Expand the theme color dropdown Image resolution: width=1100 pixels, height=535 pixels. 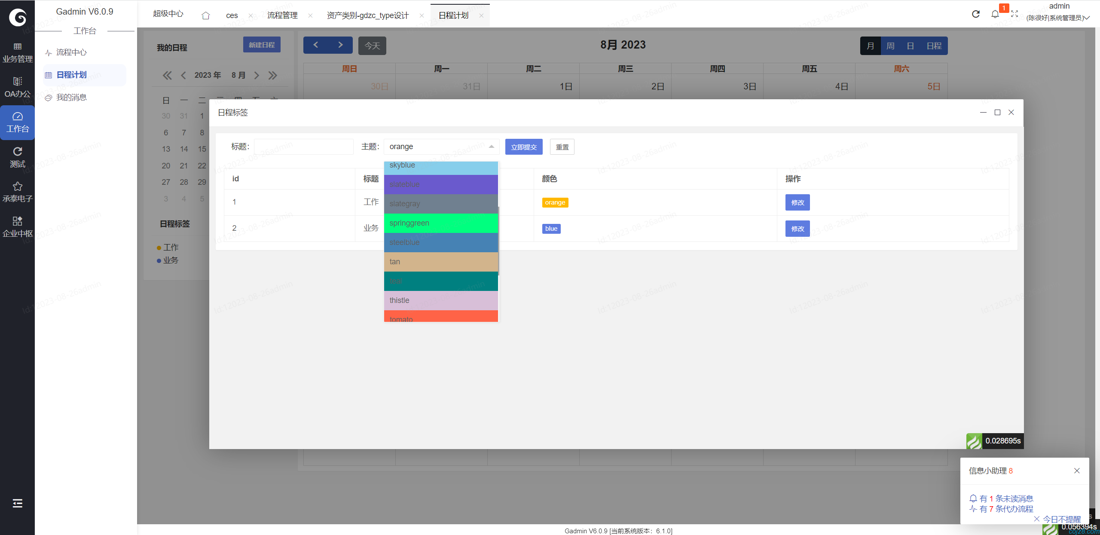pos(491,147)
